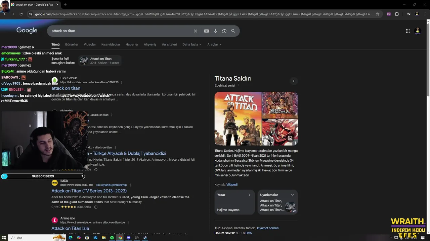Open the Titana Saldırı panel arrow
Viewport: 430px width, 241px height.
294,81
